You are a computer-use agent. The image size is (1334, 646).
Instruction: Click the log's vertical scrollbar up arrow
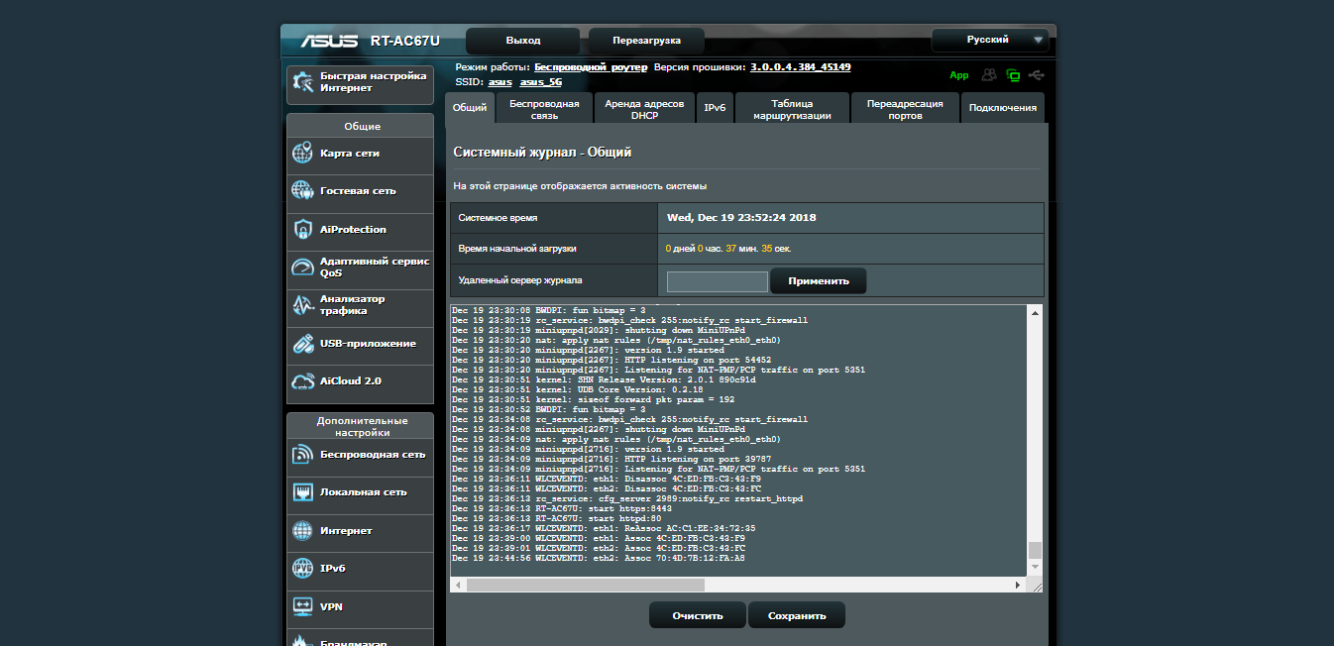coord(1036,312)
